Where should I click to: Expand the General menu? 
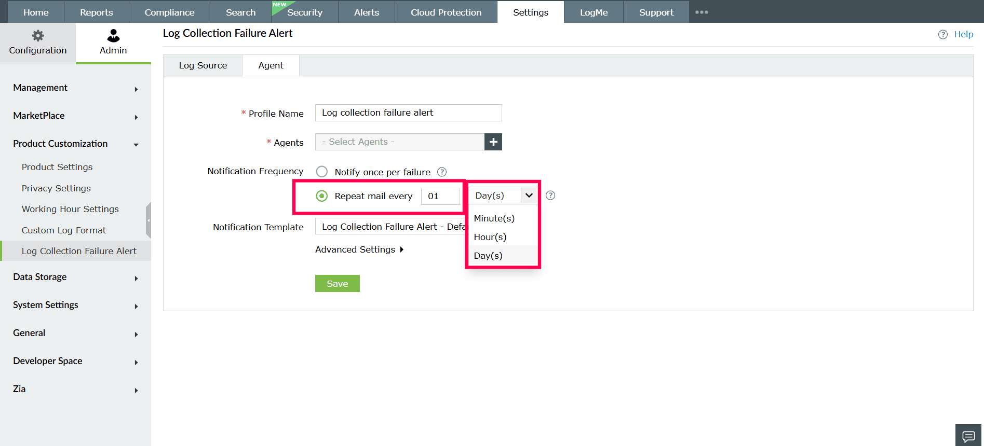point(76,333)
